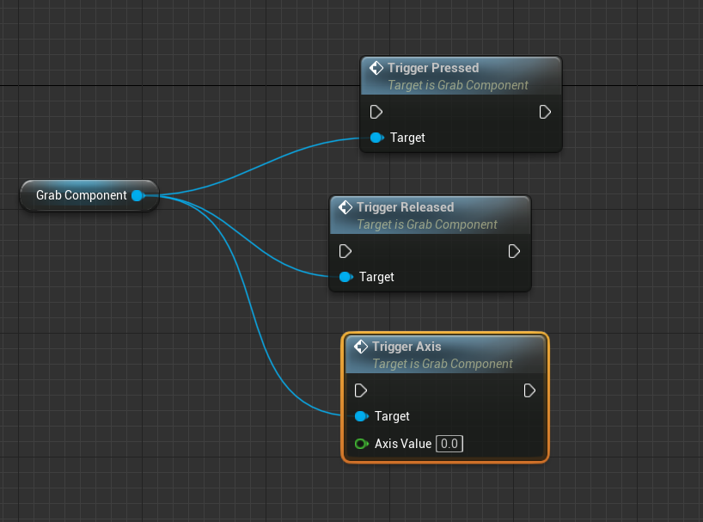Click the Axis Value label
This screenshot has width=703, height=522.
(x=402, y=444)
